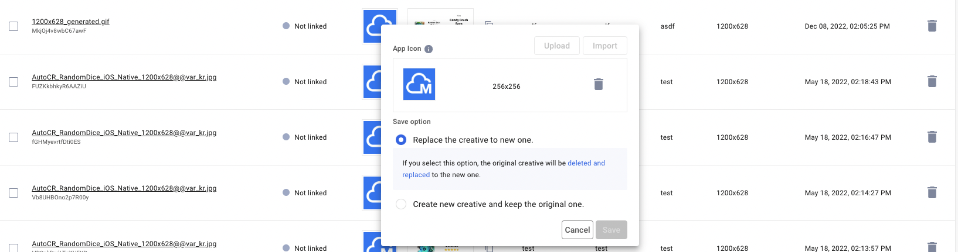Delete the creative dated Dec 08, 2022
Screen dimensions: 958x252
[x=932, y=26]
